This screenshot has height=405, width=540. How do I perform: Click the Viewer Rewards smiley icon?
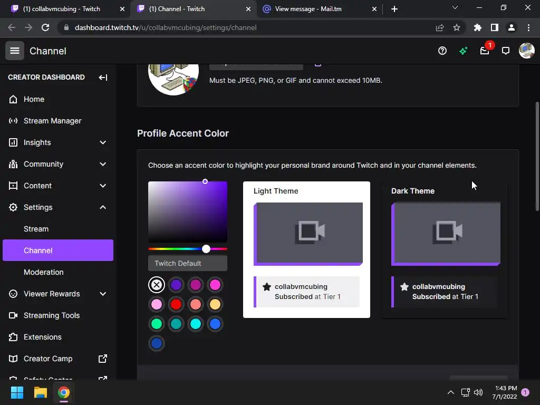13,294
